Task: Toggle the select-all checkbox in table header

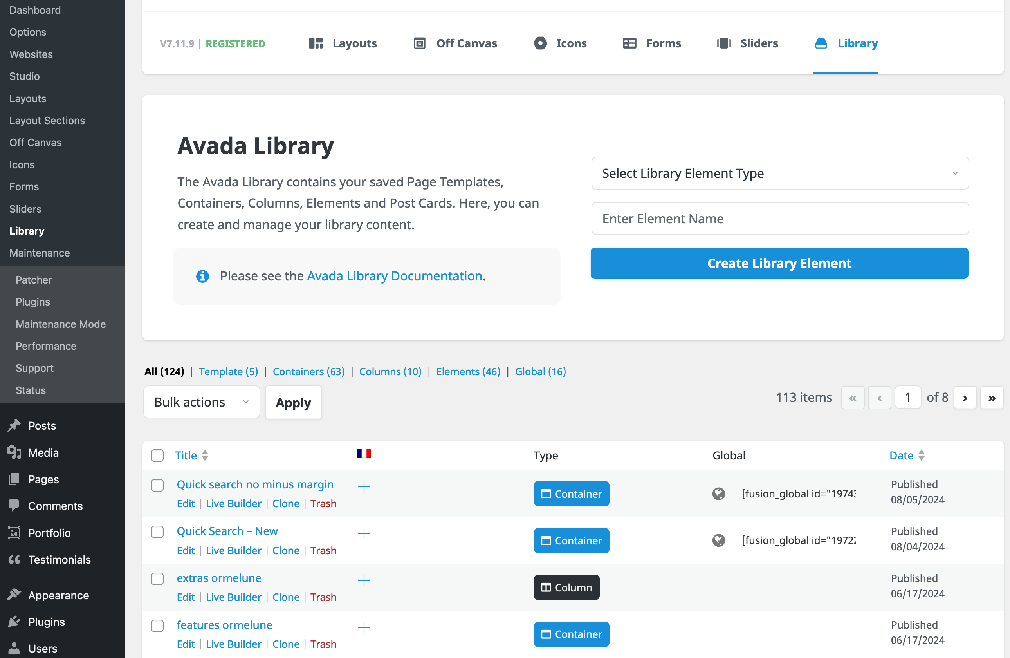Action: tap(157, 456)
